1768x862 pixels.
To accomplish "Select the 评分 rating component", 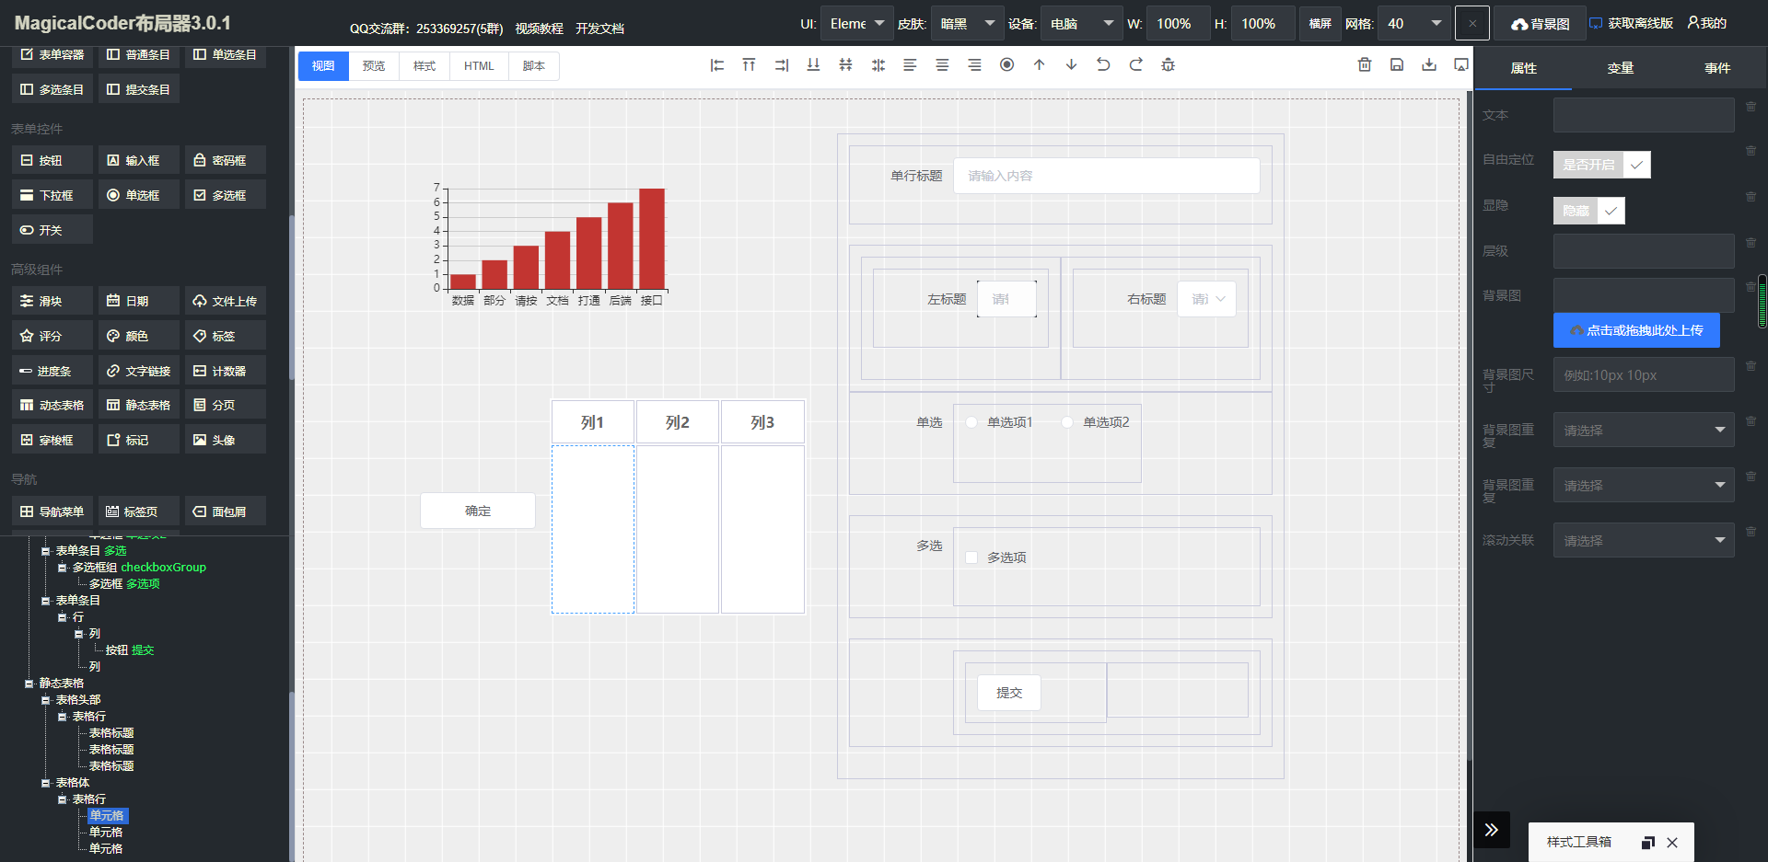I will [x=52, y=335].
